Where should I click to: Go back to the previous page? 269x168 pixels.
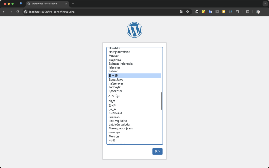tap(4, 12)
